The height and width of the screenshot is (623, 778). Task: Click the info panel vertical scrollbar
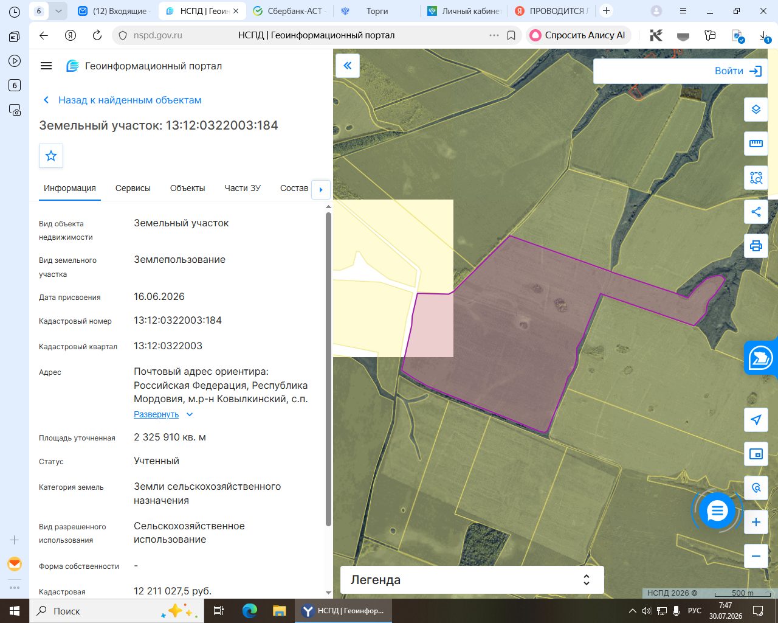329,369
